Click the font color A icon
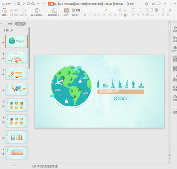177x169 pixels. coord(104,15)
